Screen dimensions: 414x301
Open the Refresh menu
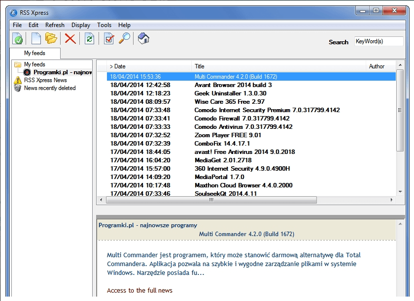[x=55, y=25]
